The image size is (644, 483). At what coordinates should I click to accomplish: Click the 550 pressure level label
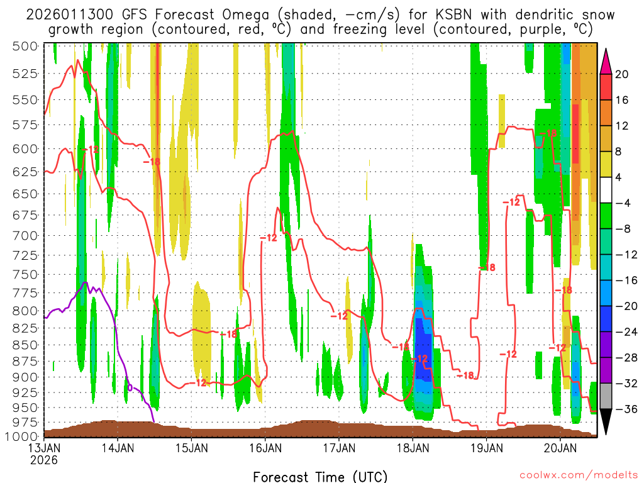point(25,99)
